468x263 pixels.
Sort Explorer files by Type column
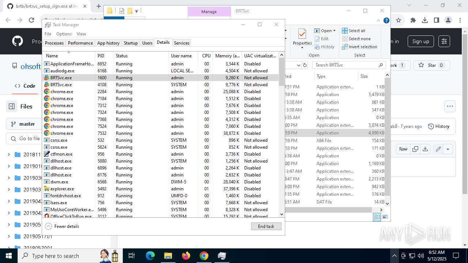(x=336, y=76)
